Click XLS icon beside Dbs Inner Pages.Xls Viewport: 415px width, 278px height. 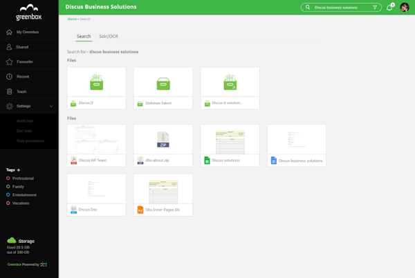[x=140, y=210]
